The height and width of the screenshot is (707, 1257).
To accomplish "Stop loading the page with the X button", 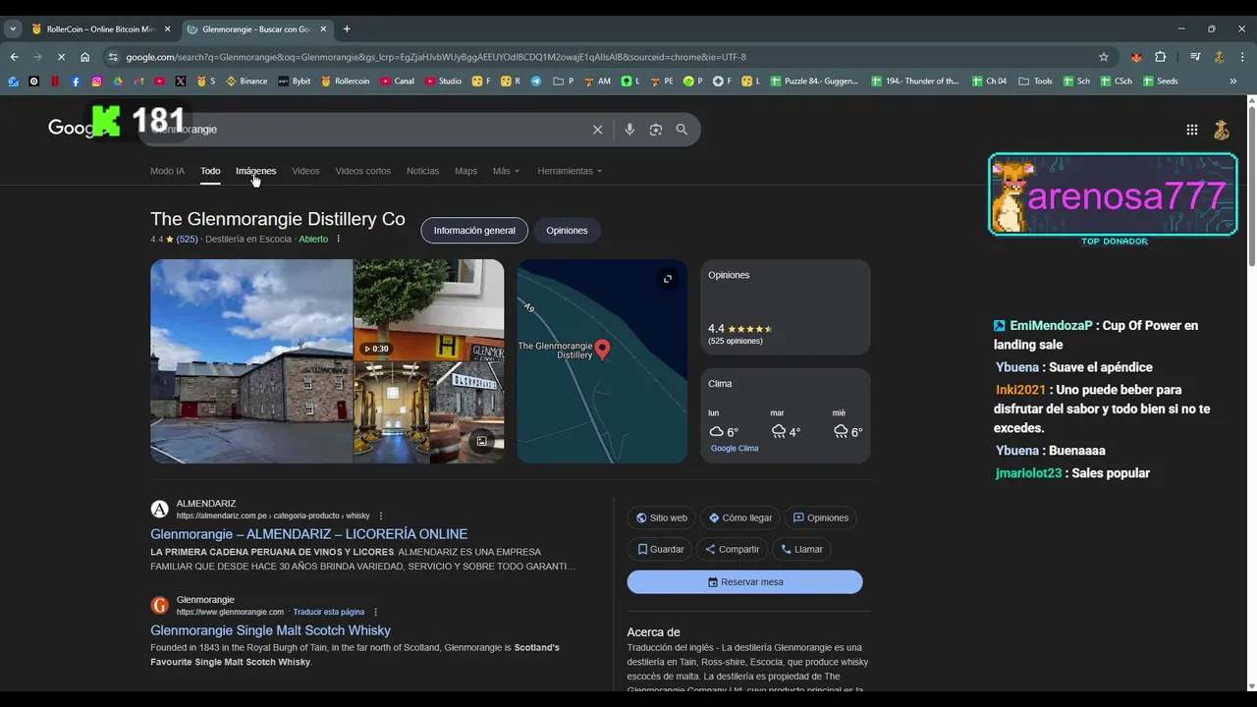I will (61, 57).
